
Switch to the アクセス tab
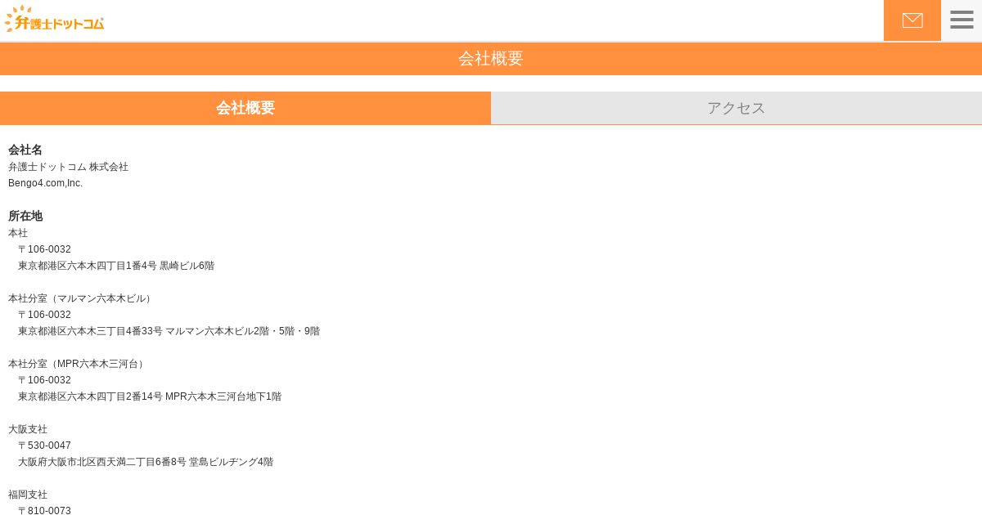(x=736, y=108)
